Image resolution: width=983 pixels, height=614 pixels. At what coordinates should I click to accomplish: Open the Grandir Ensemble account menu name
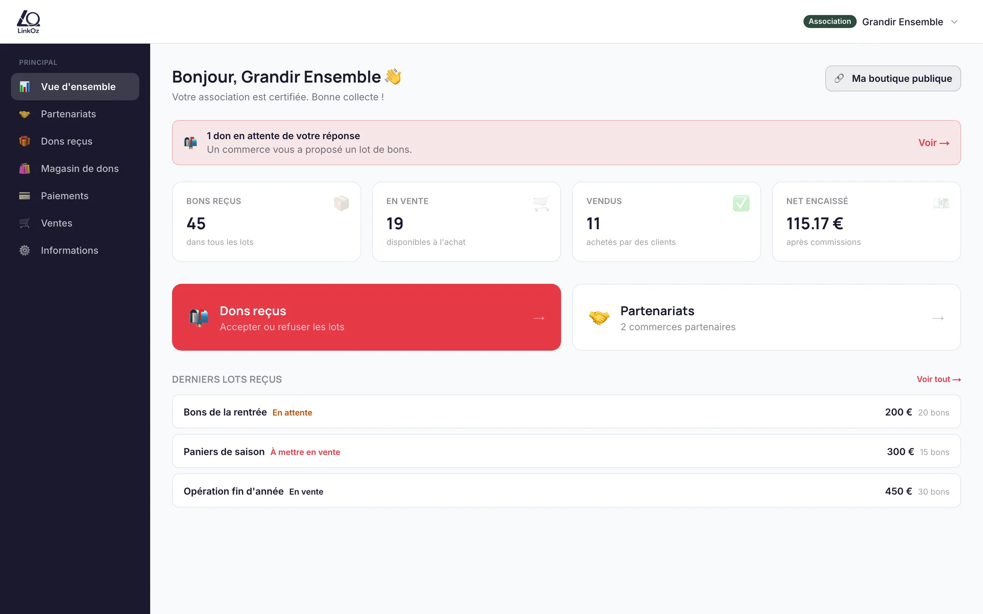pos(902,22)
